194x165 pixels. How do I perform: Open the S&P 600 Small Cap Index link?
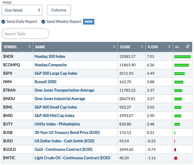pos(56,107)
